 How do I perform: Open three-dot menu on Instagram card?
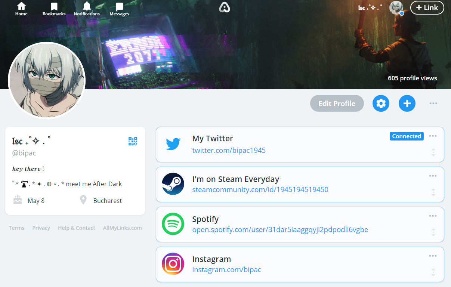coord(433,256)
